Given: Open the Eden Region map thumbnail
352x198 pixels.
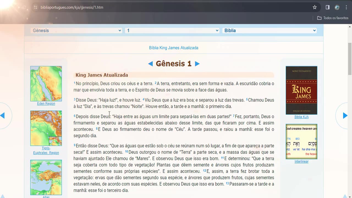Looking at the screenshot, I should point(46,84).
